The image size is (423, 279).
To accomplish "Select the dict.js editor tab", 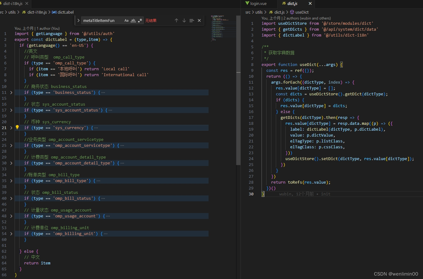I will pos(292,3).
